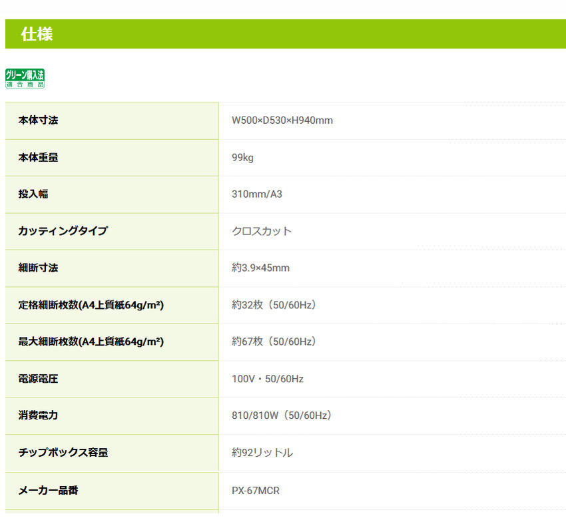Click the 310mm/A3 value text

pyautogui.click(x=257, y=194)
